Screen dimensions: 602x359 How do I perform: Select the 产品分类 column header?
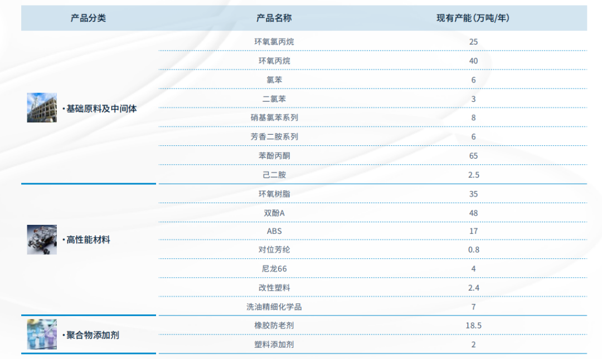[88, 18]
